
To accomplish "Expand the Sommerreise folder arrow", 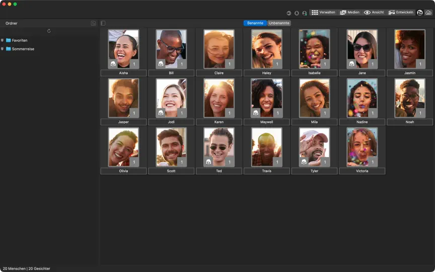I will coord(2,49).
